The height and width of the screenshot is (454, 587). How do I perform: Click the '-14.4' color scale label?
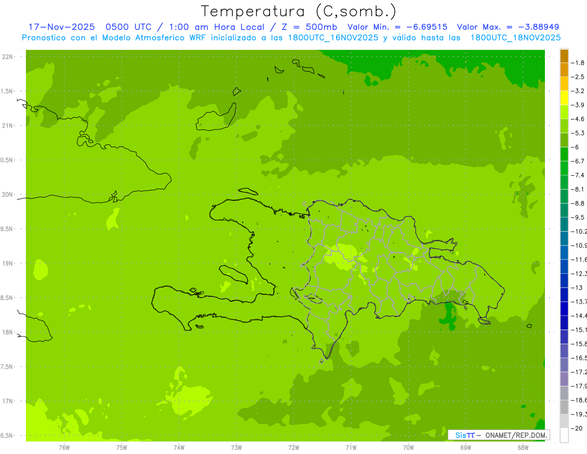(x=579, y=316)
